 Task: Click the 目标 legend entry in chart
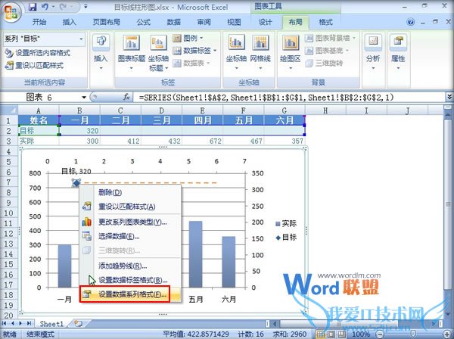pos(286,238)
